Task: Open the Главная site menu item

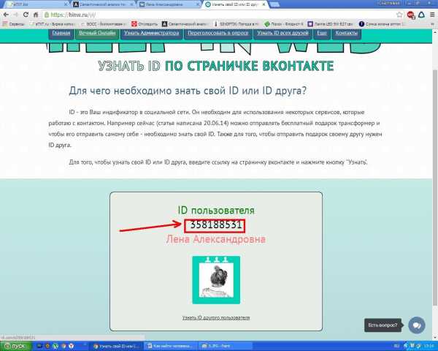Action: coord(61,33)
